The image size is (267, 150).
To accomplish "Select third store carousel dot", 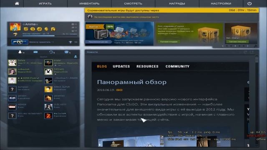I will [235, 46].
